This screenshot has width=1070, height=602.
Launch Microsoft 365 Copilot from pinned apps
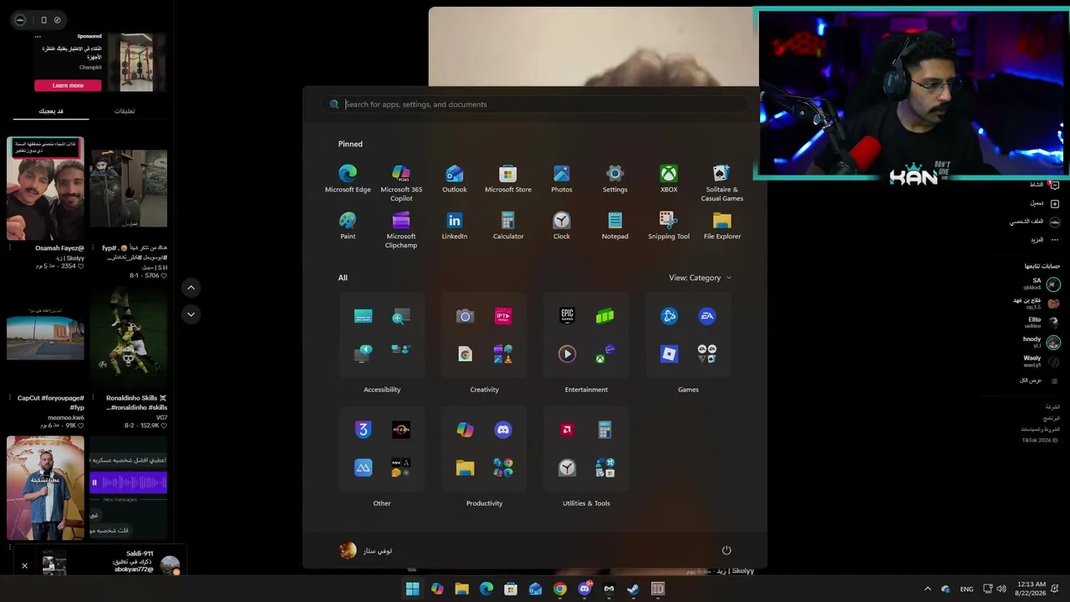pos(401,183)
